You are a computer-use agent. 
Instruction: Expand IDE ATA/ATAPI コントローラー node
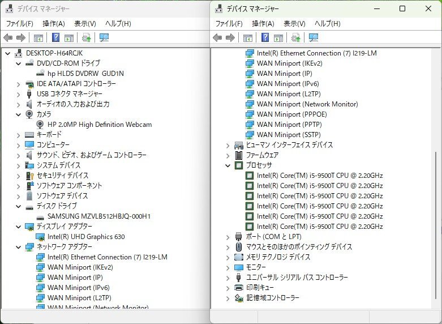18,84
